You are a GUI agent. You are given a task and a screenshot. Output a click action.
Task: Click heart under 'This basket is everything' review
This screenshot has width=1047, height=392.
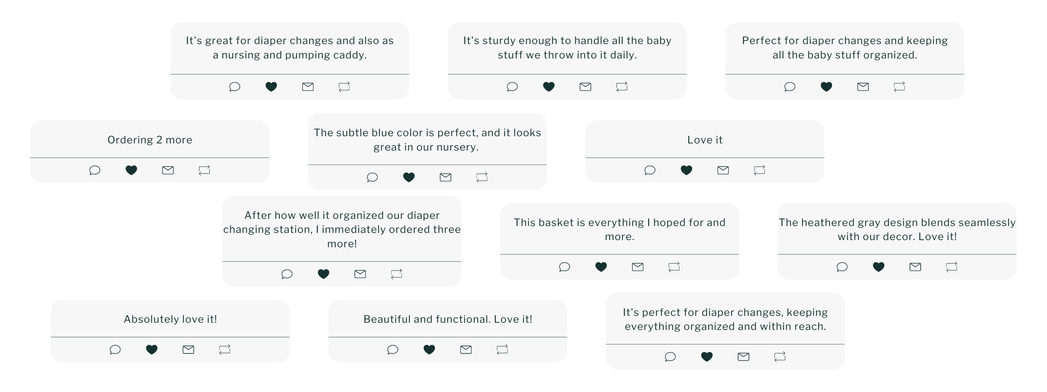click(x=601, y=267)
